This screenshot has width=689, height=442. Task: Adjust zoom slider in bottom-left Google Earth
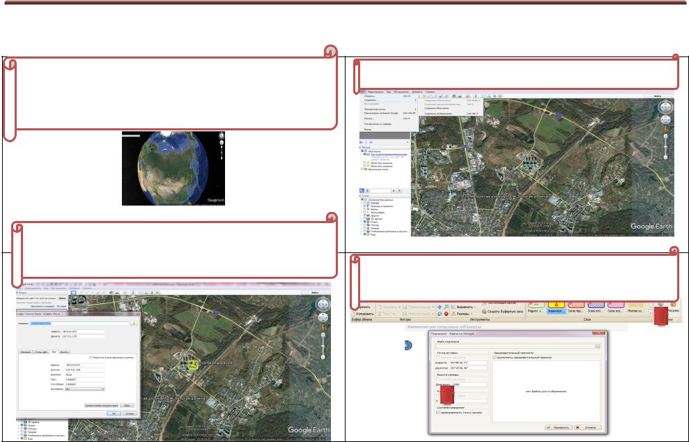tap(323, 345)
